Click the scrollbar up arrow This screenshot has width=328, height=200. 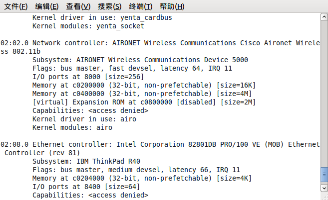tap(324, 17)
